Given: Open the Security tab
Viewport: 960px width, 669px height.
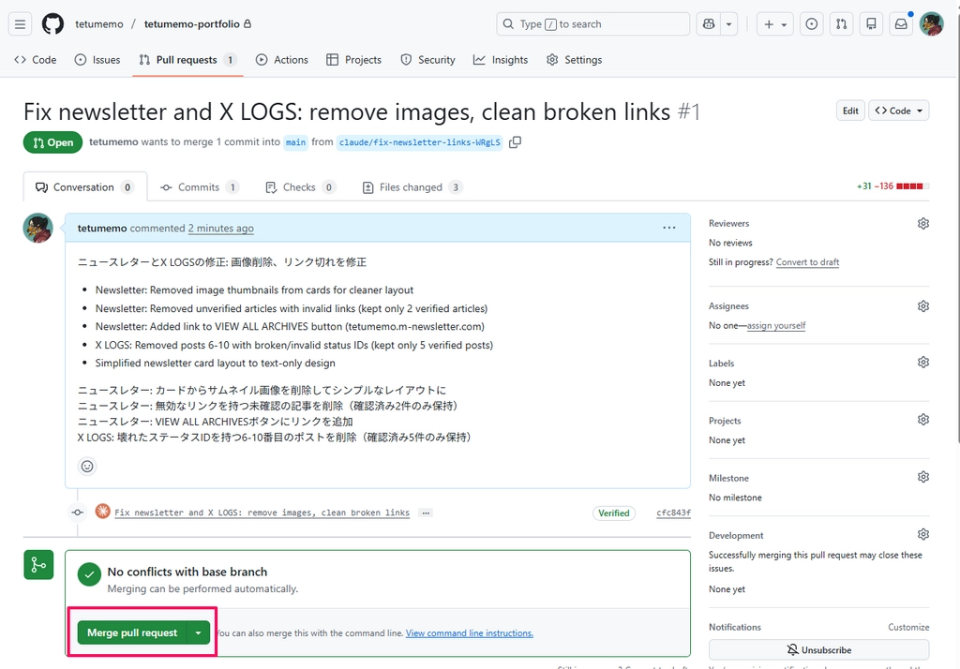Looking at the screenshot, I should click(x=427, y=59).
